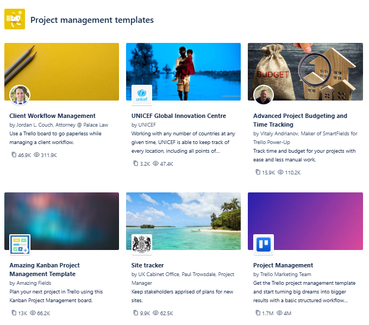
Task: Click 'Plan your next project in Trello' description
Action: 56,296
